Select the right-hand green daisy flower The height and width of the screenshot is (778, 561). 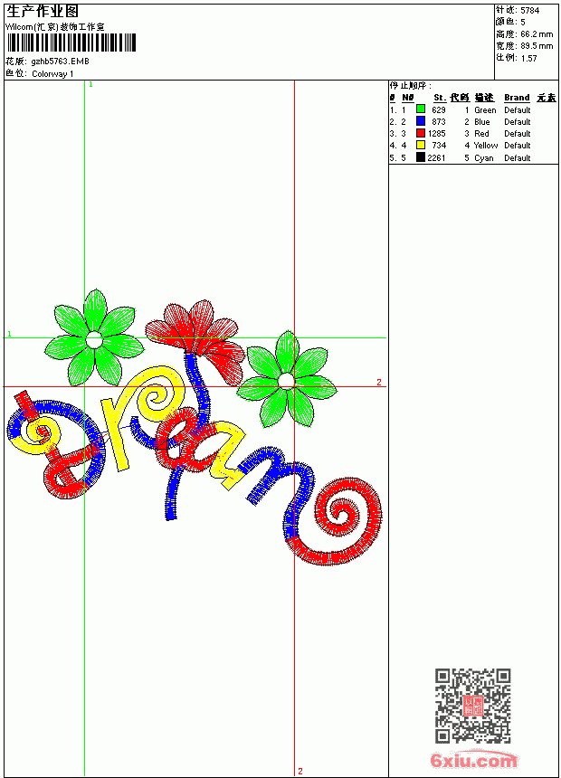[x=287, y=379]
